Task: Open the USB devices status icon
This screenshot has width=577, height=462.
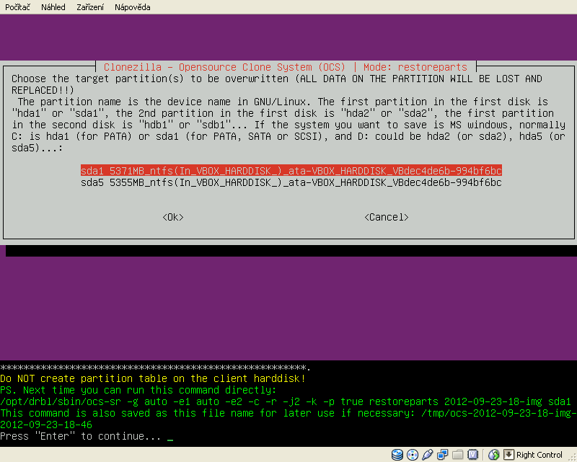Action: 427,455
